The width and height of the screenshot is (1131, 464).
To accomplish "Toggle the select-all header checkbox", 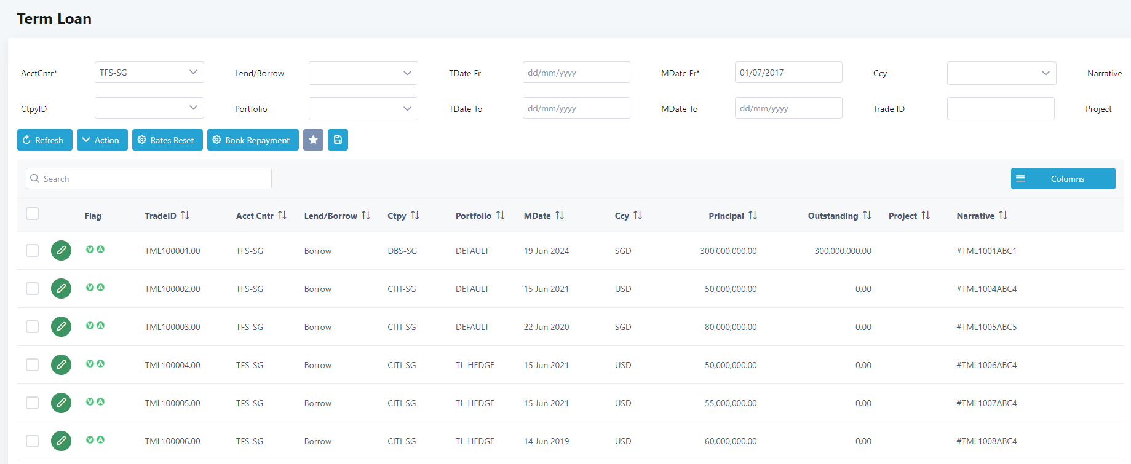I will [33, 214].
